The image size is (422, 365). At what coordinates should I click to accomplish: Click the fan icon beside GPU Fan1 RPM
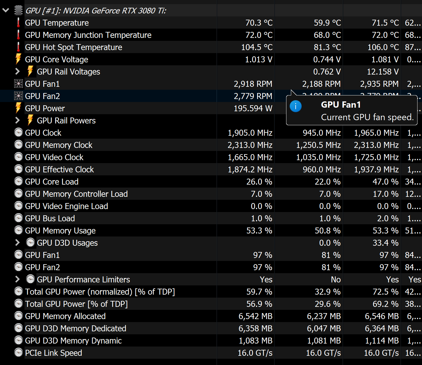(x=19, y=84)
